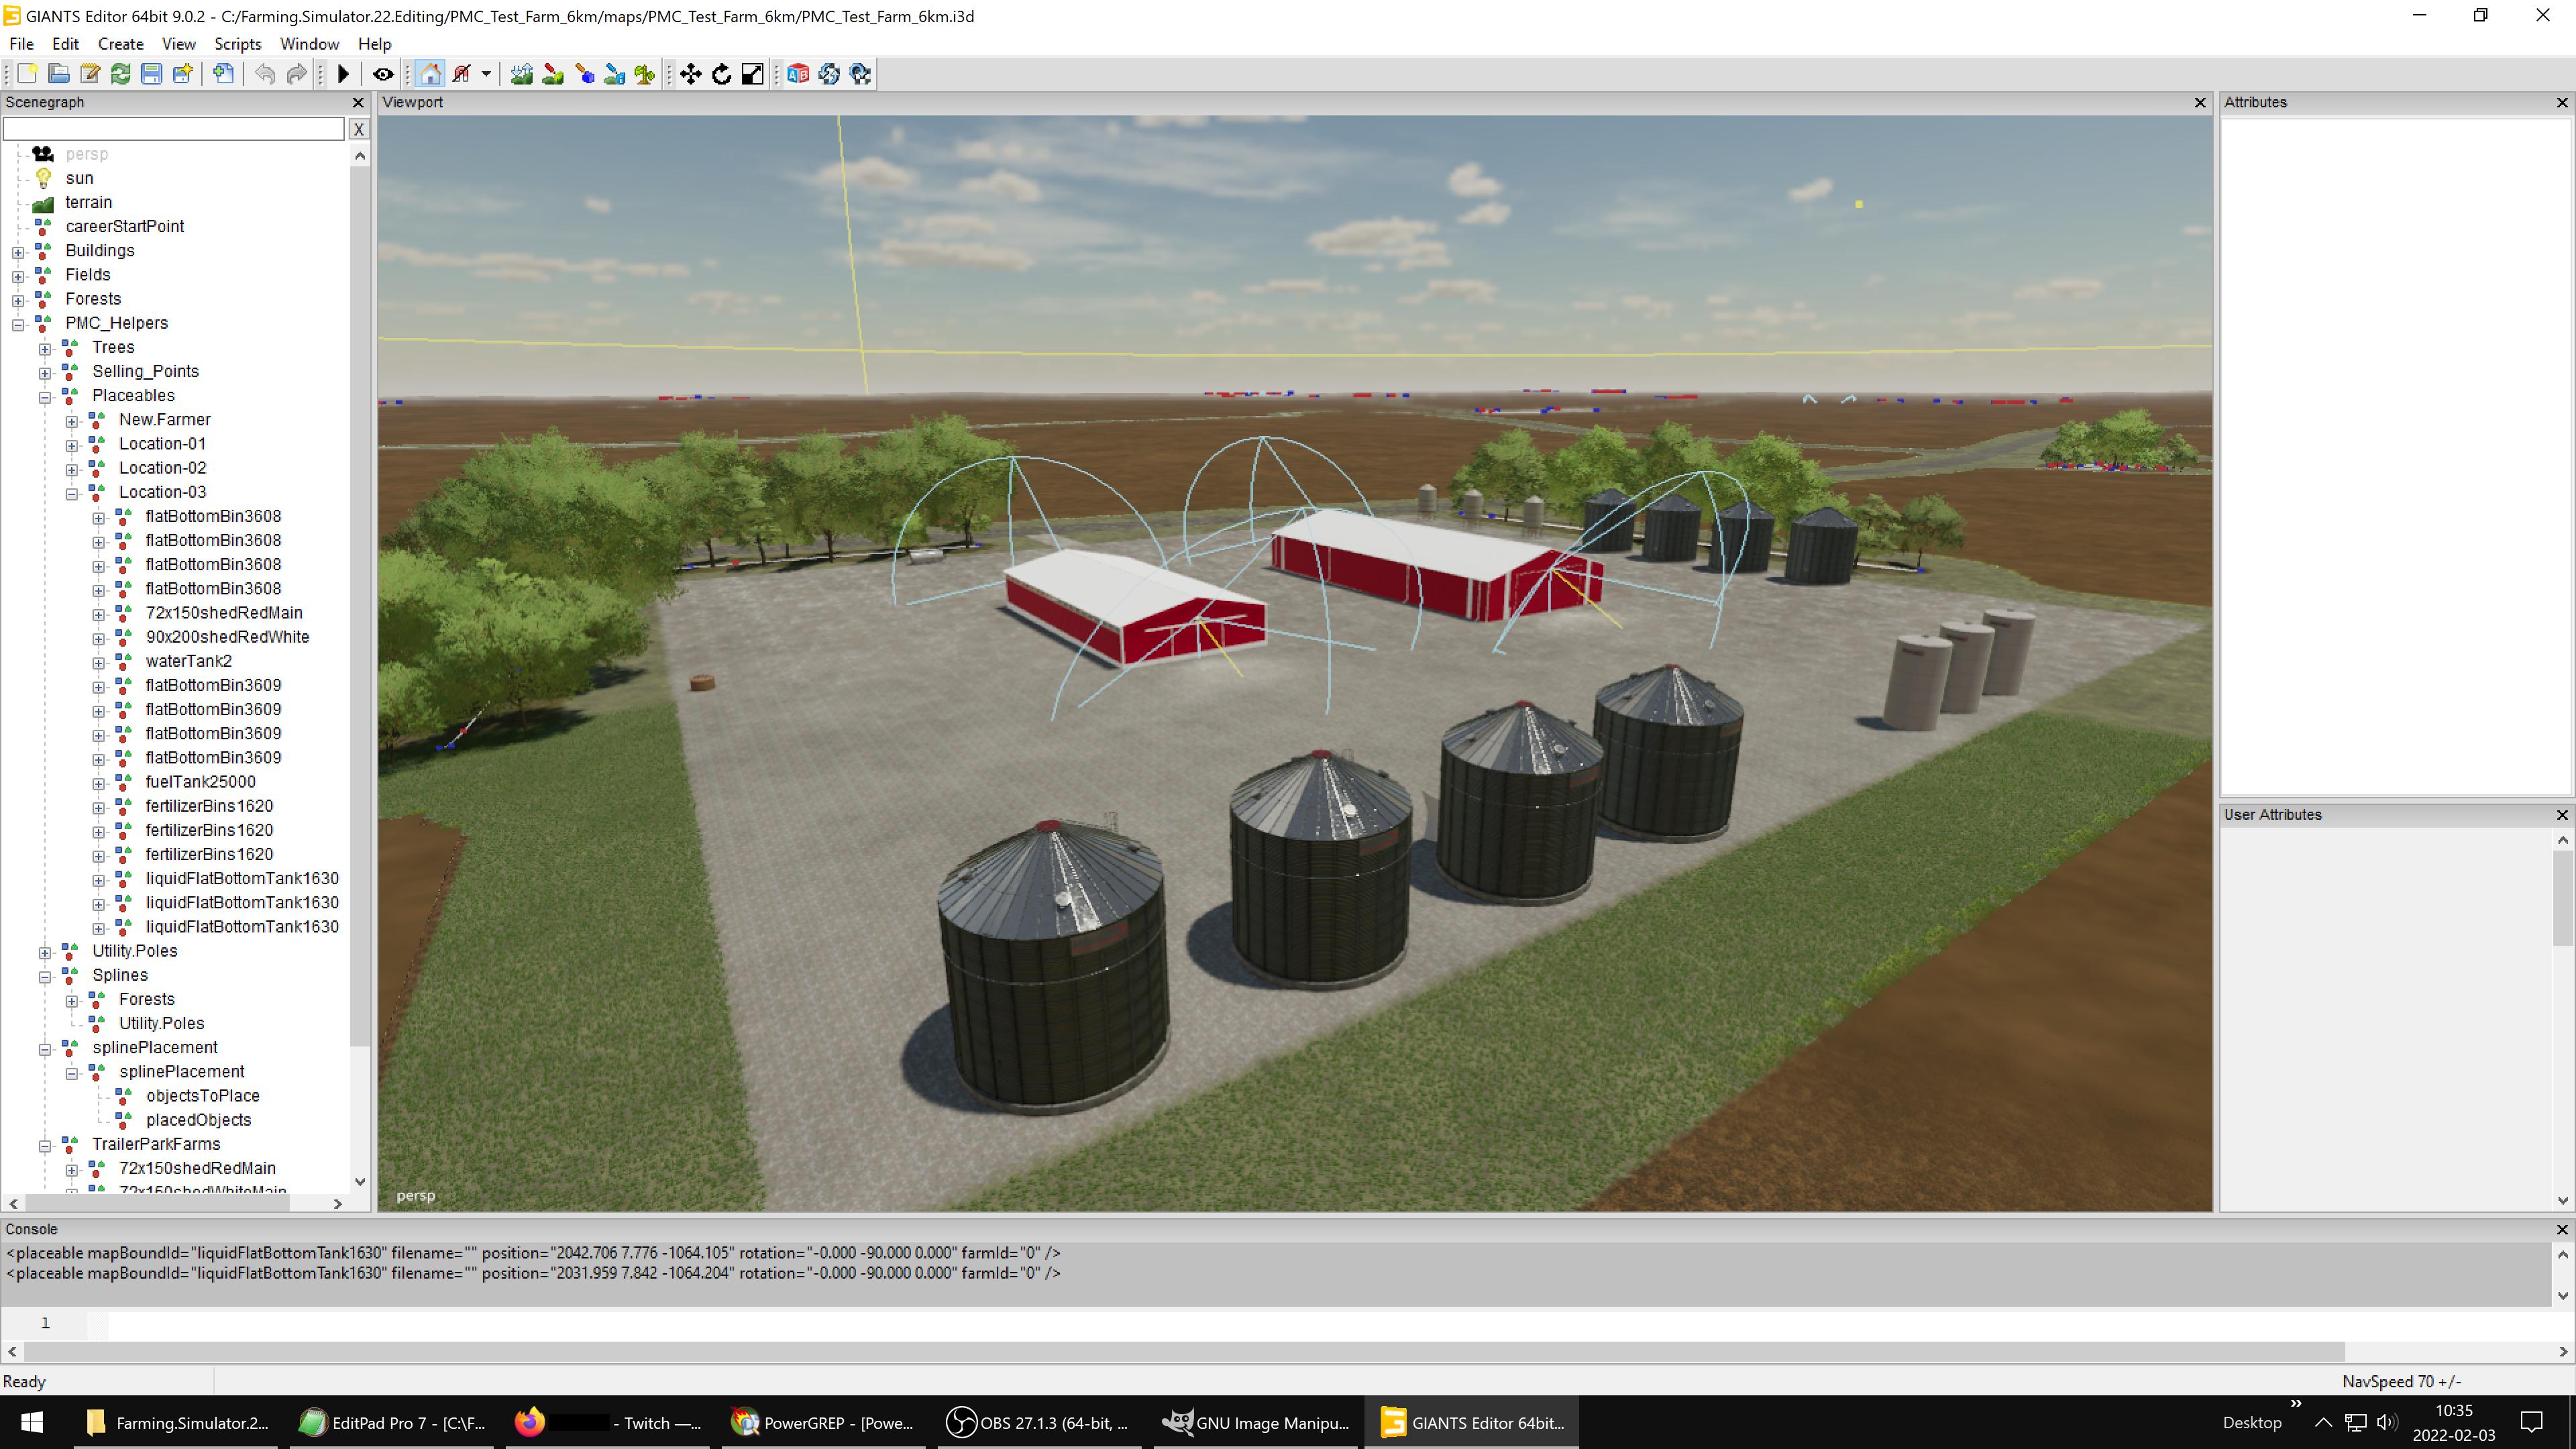The height and width of the screenshot is (1449, 2576).
Task: Open the Edit menu
Action: pyautogui.click(x=65, y=44)
